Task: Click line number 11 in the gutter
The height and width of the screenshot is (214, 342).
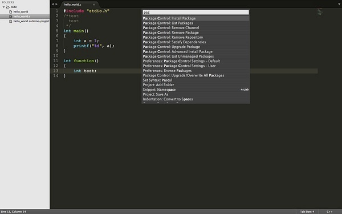Action: pyautogui.click(x=56, y=60)
